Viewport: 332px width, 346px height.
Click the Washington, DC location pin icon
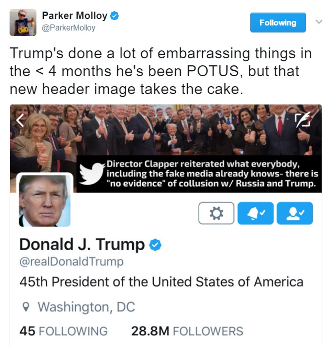point(26,307)
